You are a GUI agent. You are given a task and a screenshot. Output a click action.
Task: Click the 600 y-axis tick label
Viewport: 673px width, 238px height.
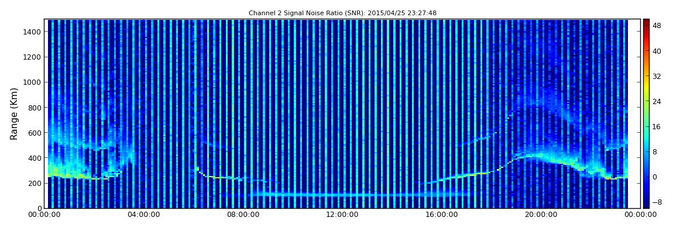35,133
